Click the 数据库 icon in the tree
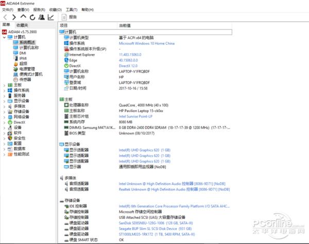The height and width of the screenshot is (244, 309). click(x=10, y=149)
